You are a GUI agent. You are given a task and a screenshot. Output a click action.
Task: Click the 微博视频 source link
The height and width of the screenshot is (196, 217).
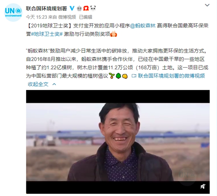[x=67, y=17]
